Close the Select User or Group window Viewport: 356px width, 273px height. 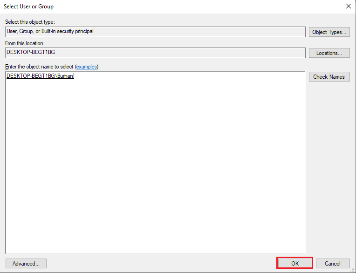[x=348, y=6]
